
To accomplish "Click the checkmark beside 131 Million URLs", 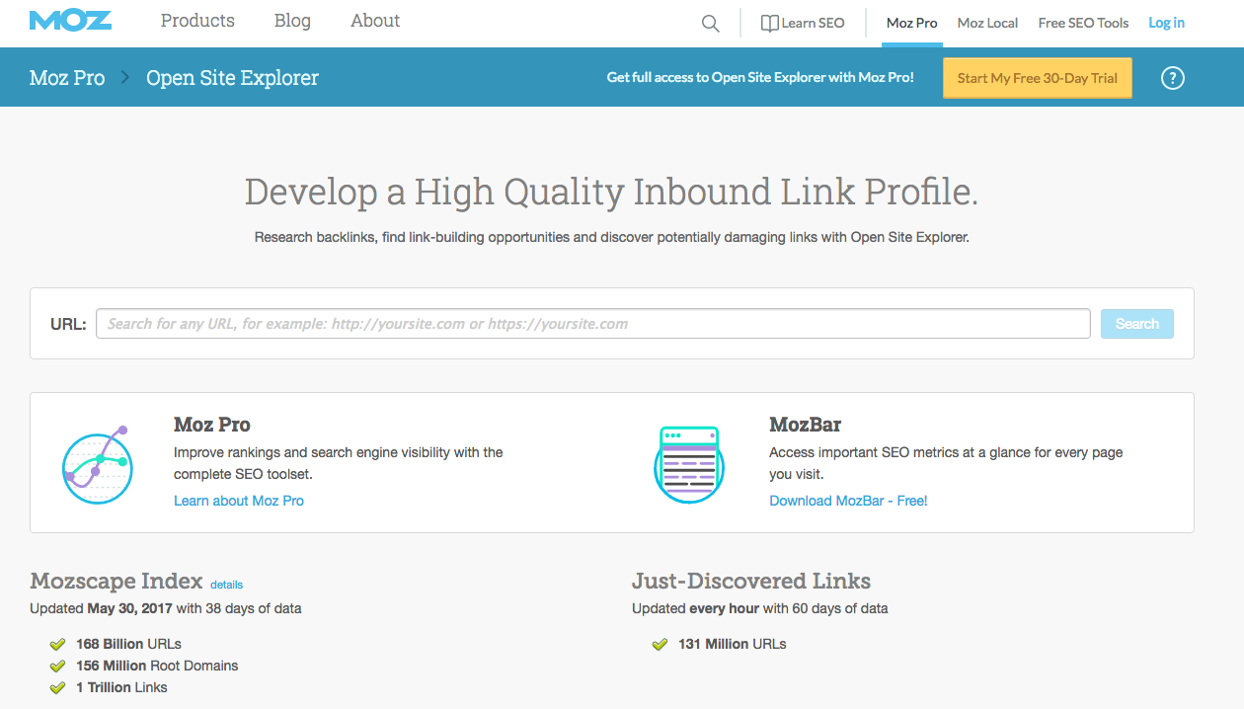I will [660, 644].
